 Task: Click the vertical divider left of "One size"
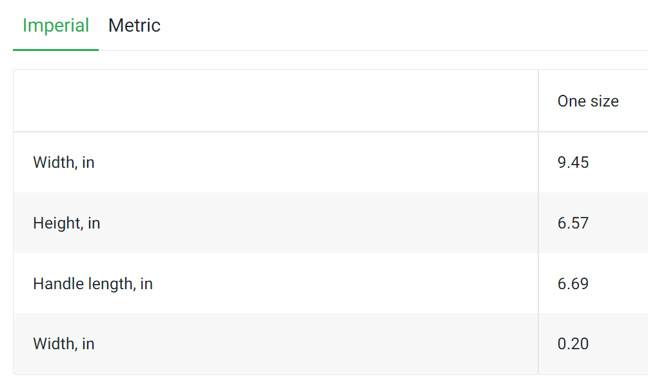click(x=538, y=101)
